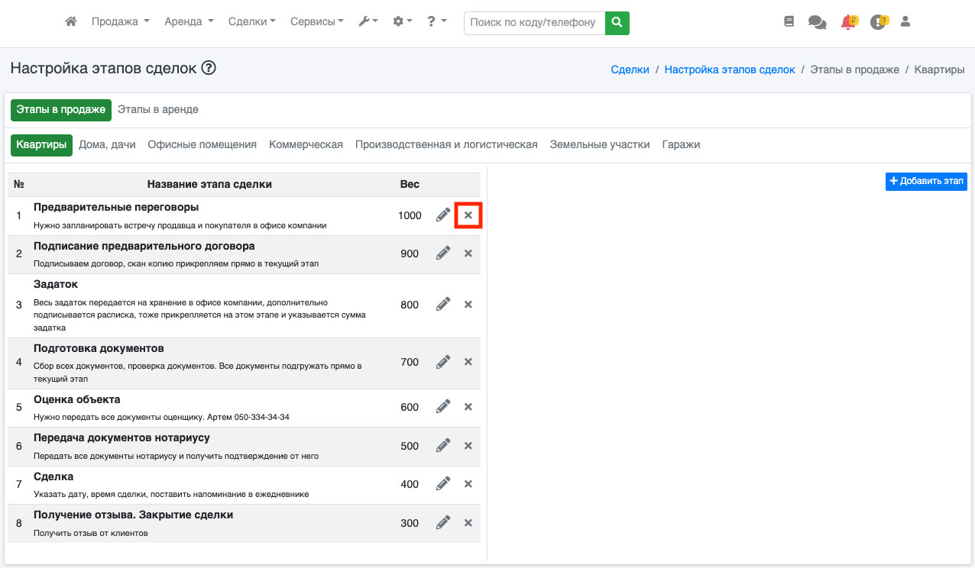Switch to the Этапы в аренде tab
This screenshot has height=568, width=975.
click(157, 109)
